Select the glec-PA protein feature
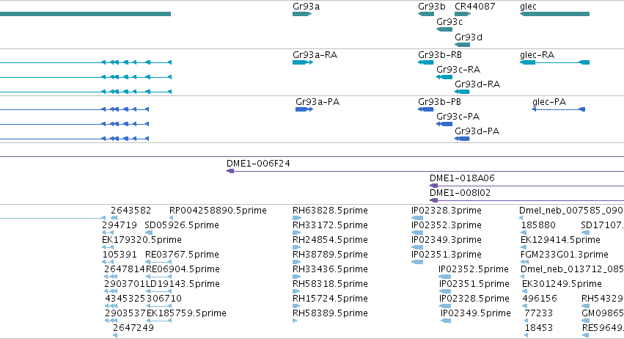Viewport: 624px width, 339px height. pos(559,109)
